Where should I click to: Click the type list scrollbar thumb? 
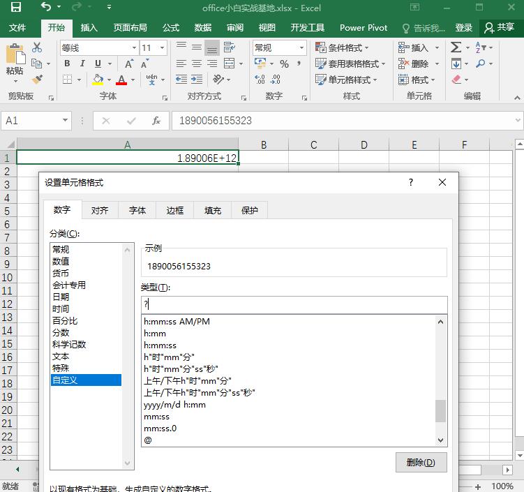click(440, 411)
